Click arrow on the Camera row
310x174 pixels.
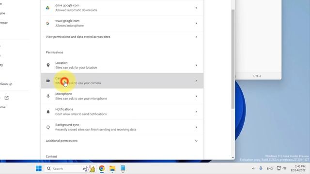pos(196,81)
